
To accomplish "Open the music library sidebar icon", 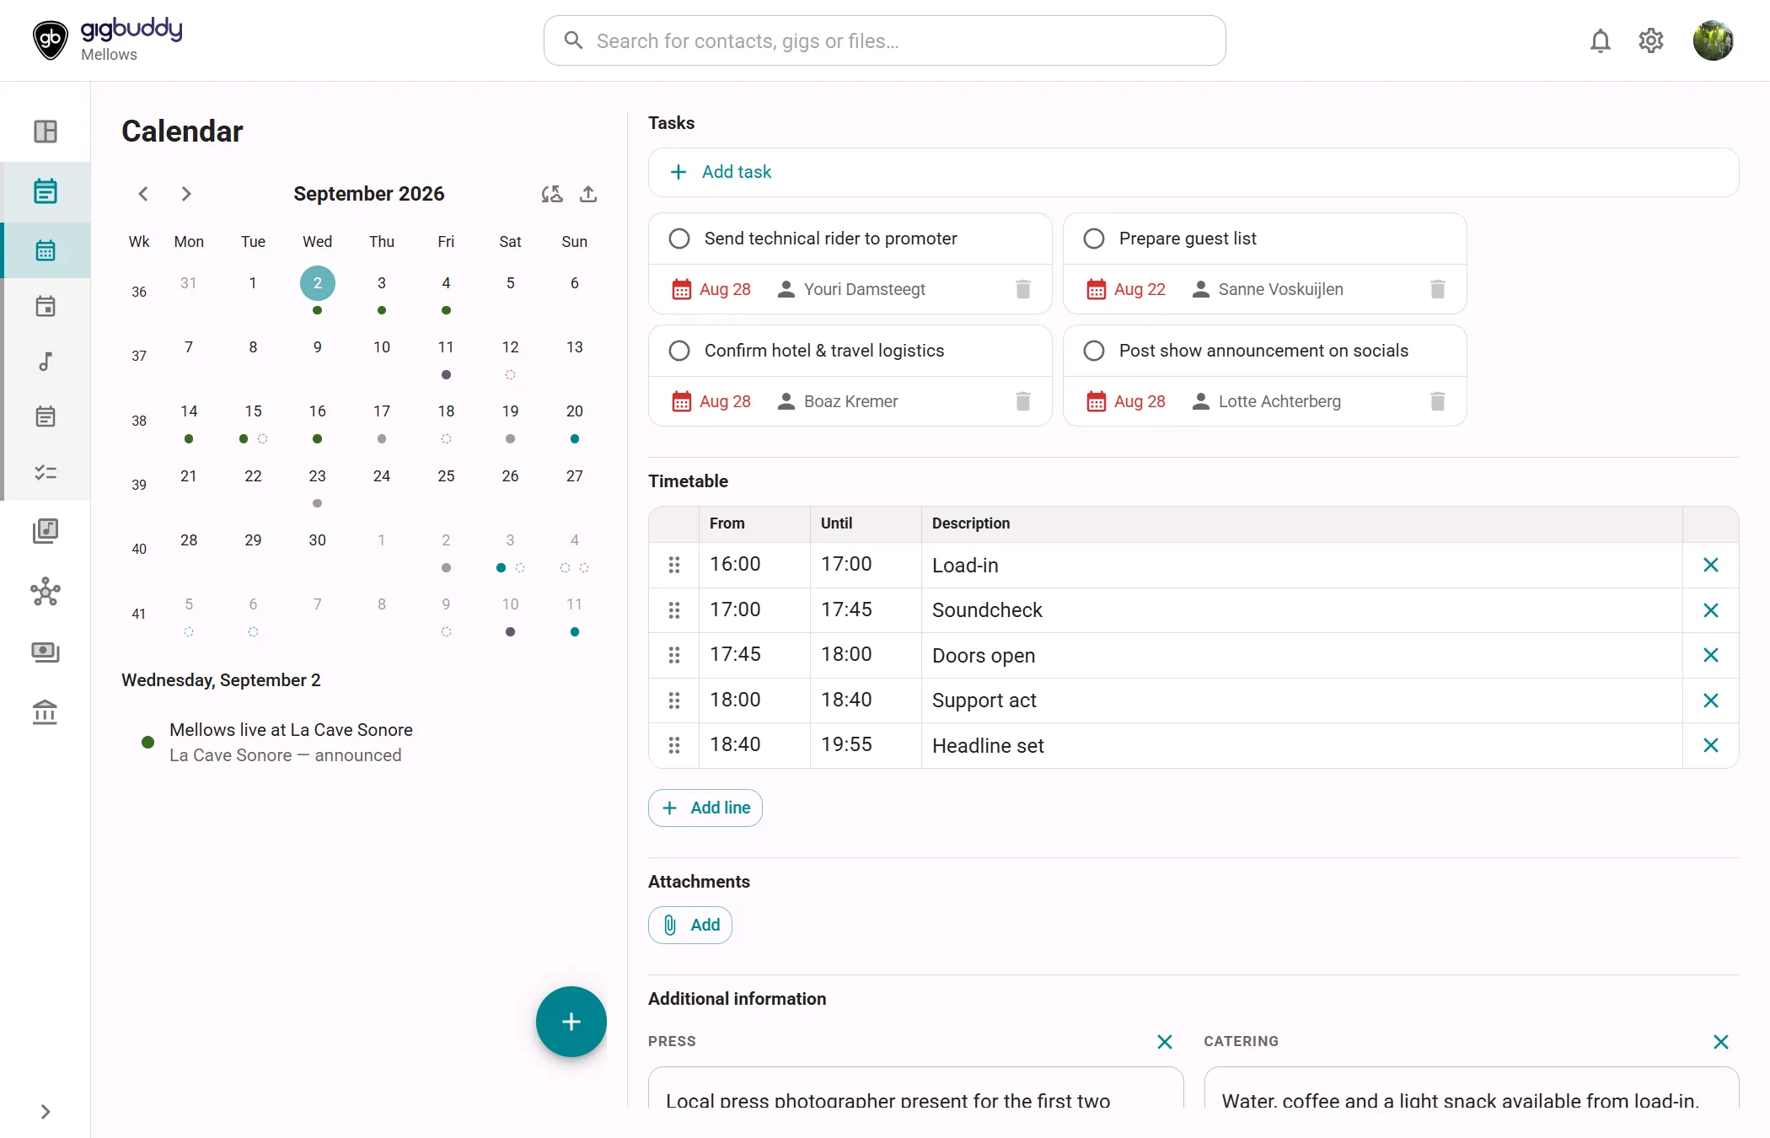I will (46, 531).
